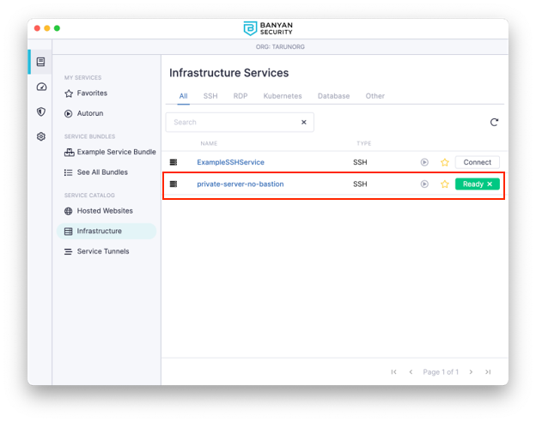The width and height of the screenshot is (536, 422).
Task: Go to the next page arrow
Action: 471,372
